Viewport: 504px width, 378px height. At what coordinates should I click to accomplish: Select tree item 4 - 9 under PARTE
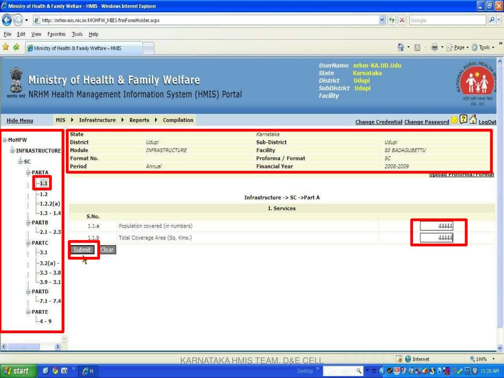tap(46, 321)
